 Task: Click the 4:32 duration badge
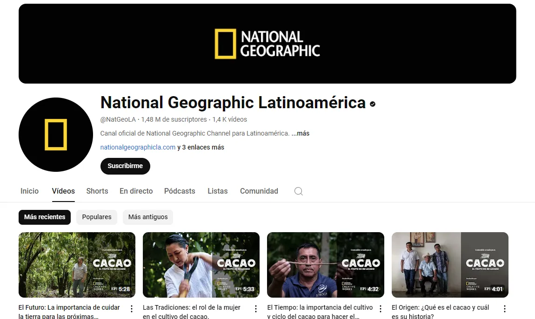[x=373, y=289]
